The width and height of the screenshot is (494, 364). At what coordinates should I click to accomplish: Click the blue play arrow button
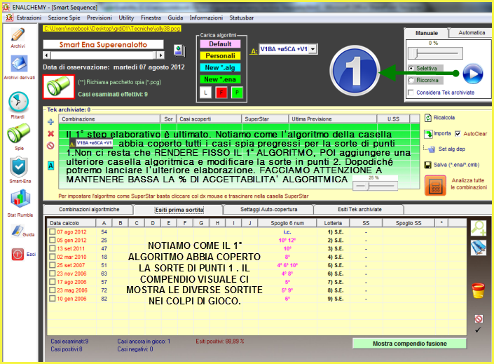472,72
